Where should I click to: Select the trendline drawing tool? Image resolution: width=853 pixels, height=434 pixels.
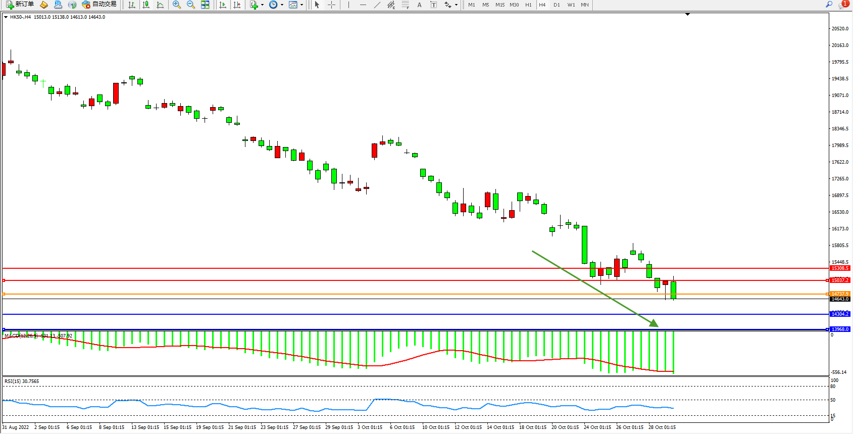coord(377,5)
